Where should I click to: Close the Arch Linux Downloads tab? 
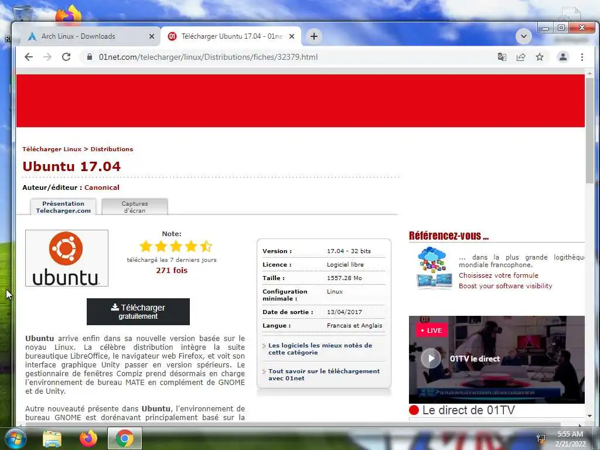tap(152, 36)
